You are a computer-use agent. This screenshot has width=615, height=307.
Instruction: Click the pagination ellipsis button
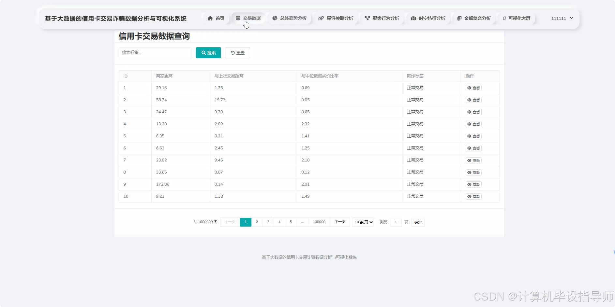point(302,222)
